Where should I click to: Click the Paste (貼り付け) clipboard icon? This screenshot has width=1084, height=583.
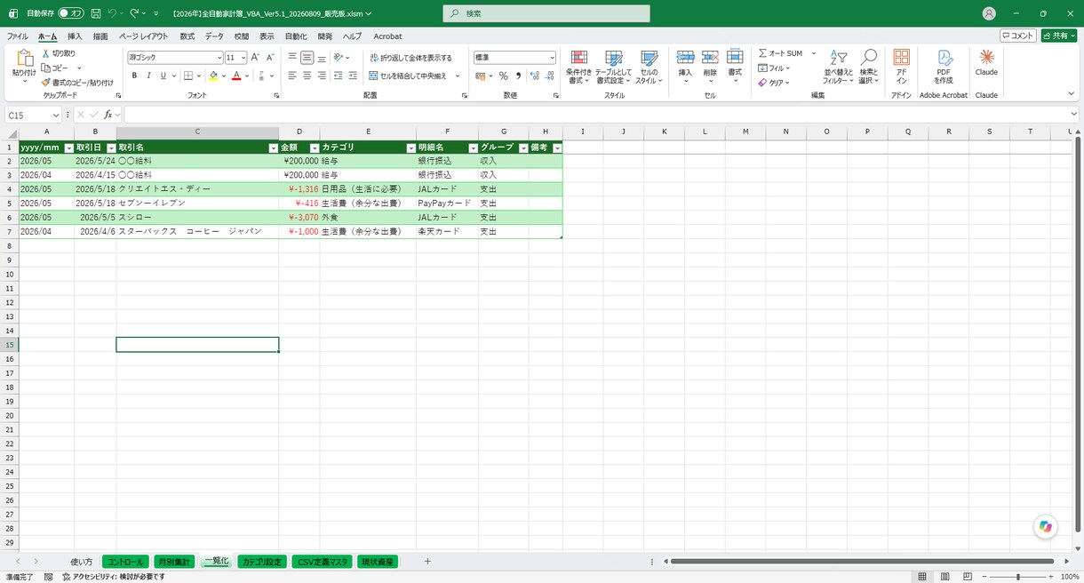[24, 59]
